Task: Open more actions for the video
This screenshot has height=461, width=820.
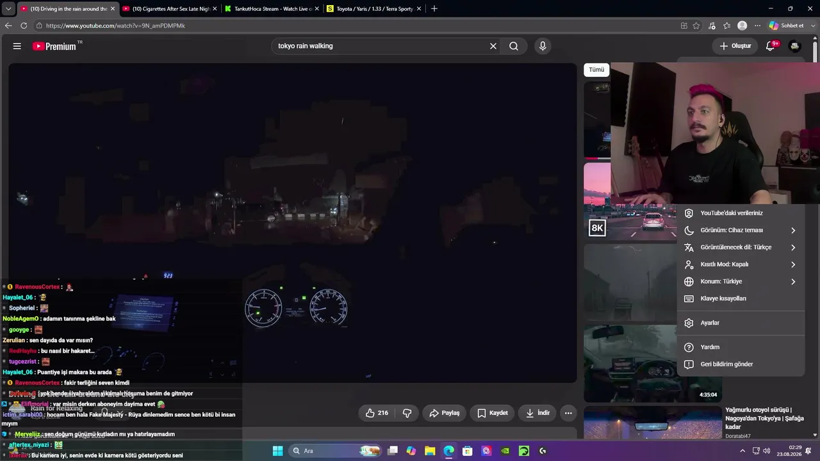Action: pos(568,413)
